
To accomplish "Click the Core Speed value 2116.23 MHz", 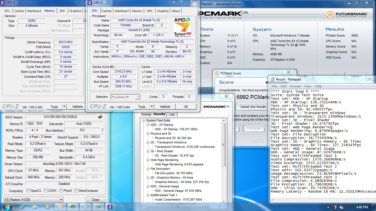I will click(x=123, y=71).
